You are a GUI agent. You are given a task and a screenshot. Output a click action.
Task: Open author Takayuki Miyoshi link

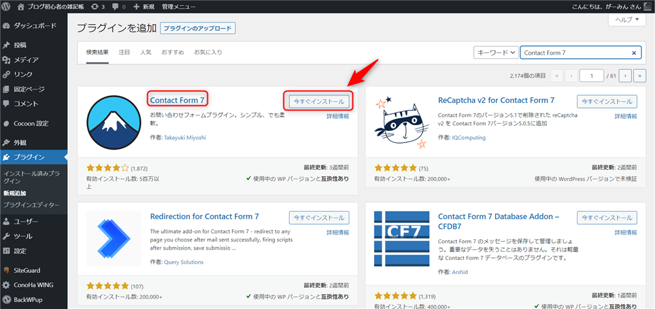(x=185, y=138)
